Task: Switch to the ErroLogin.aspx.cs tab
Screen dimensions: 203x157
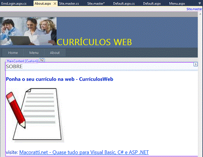Action: coord(14,4)
